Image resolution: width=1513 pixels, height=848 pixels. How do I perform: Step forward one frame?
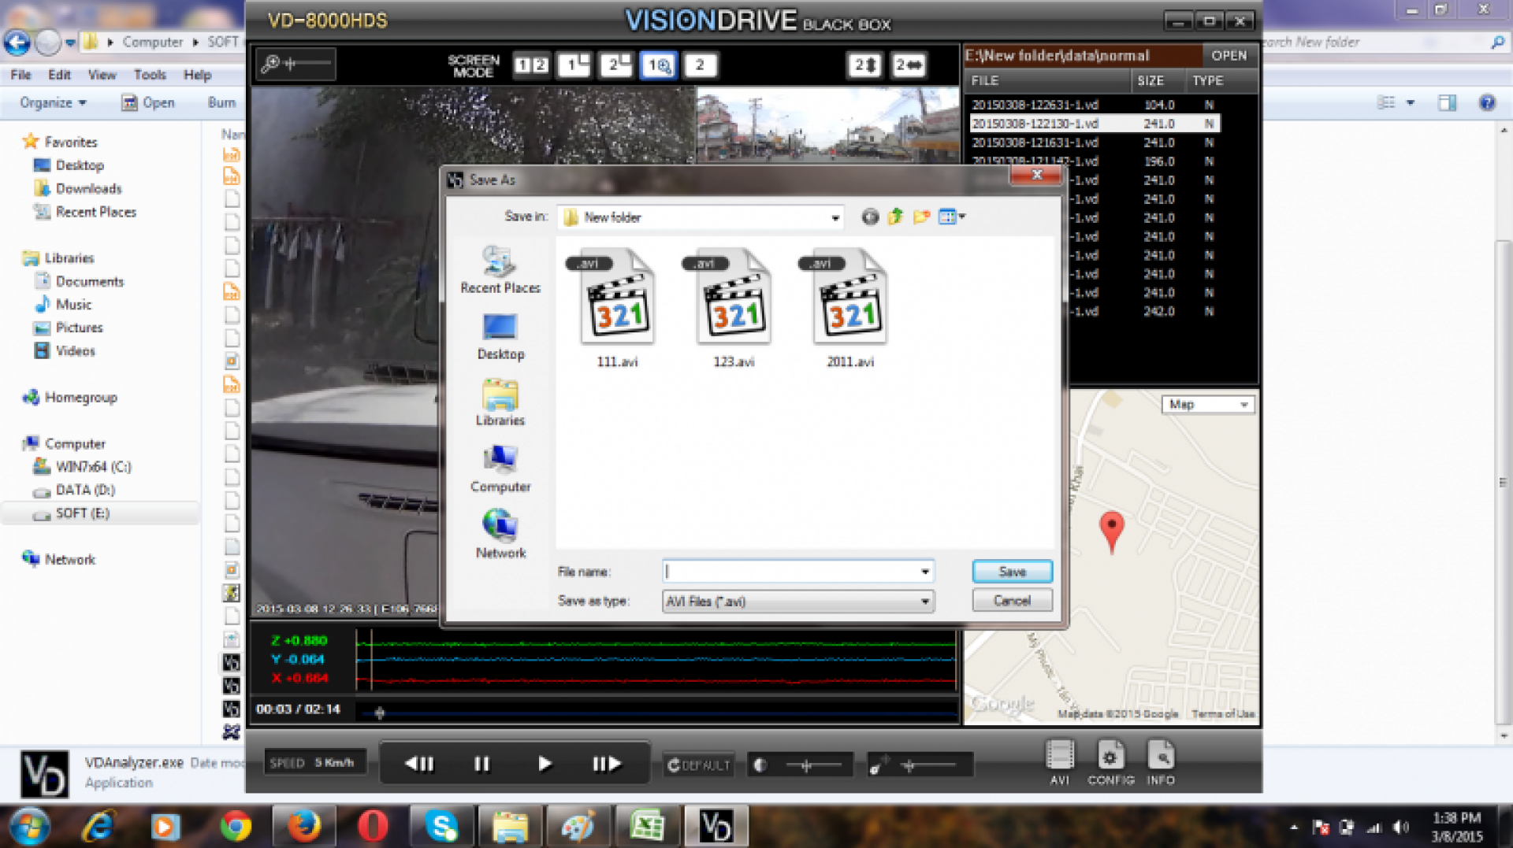coord(607,763)
